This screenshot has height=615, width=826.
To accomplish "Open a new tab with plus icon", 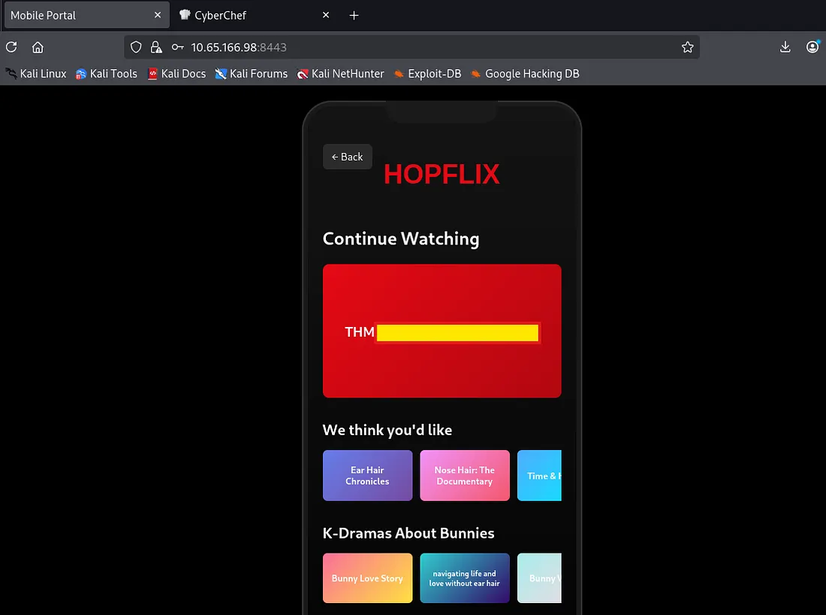I will [x=354, y=15].
